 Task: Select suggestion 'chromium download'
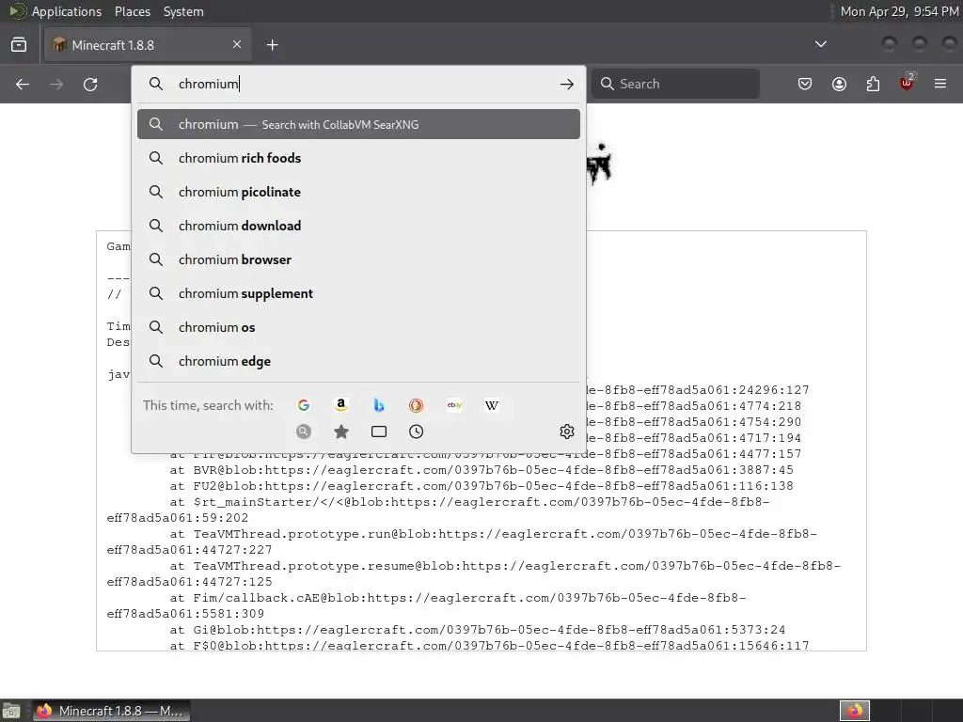(x=358, y=226)
